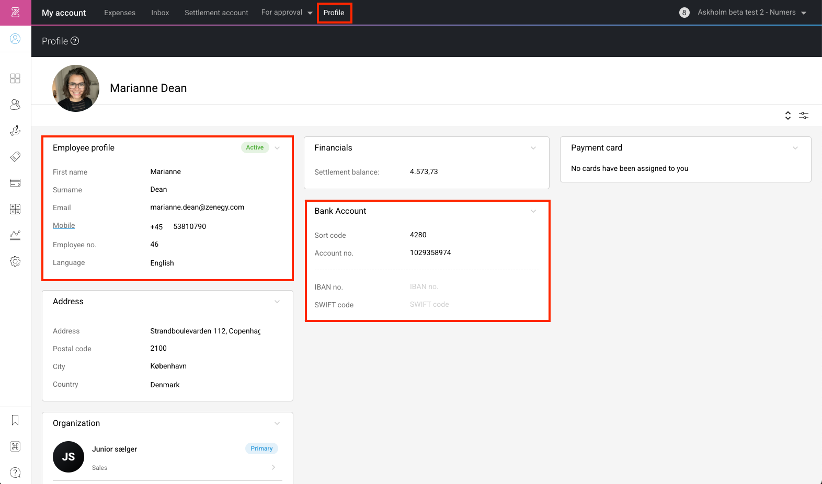The width and height of the screenshot is (822, 484).
Task: Switch to the Expenses tab
Action: point(120,13)
